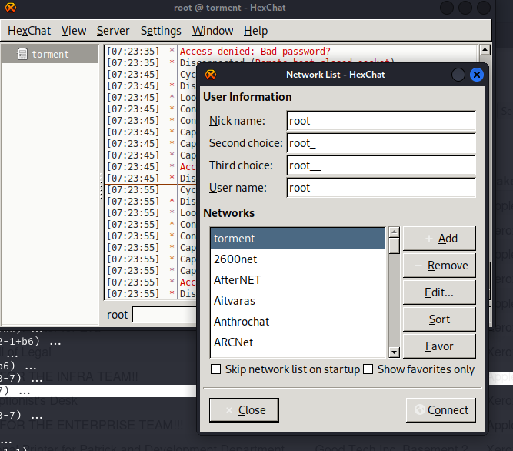Image resolution: width=513 pixels, height=451 pixels.
Task: Click the Remove network button
Action: pyautogui.click(x=439, y=266)
